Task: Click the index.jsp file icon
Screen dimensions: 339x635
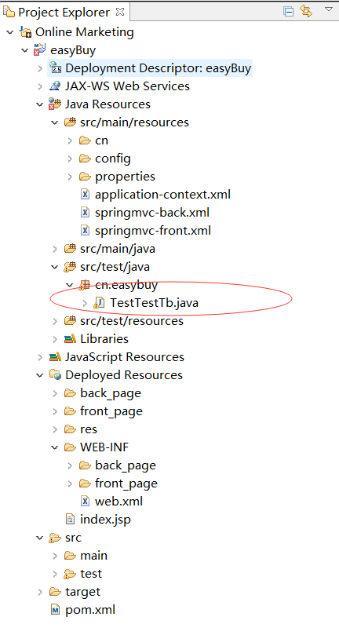Action: tap(70, 519)
